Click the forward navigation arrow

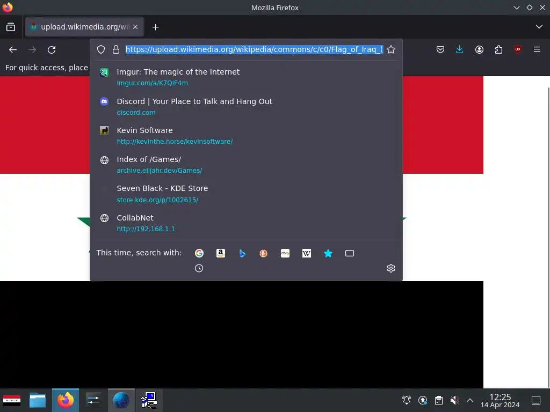pos(32,50)
